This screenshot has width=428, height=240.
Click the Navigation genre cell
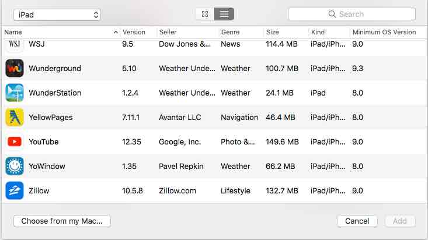(239, 118)
